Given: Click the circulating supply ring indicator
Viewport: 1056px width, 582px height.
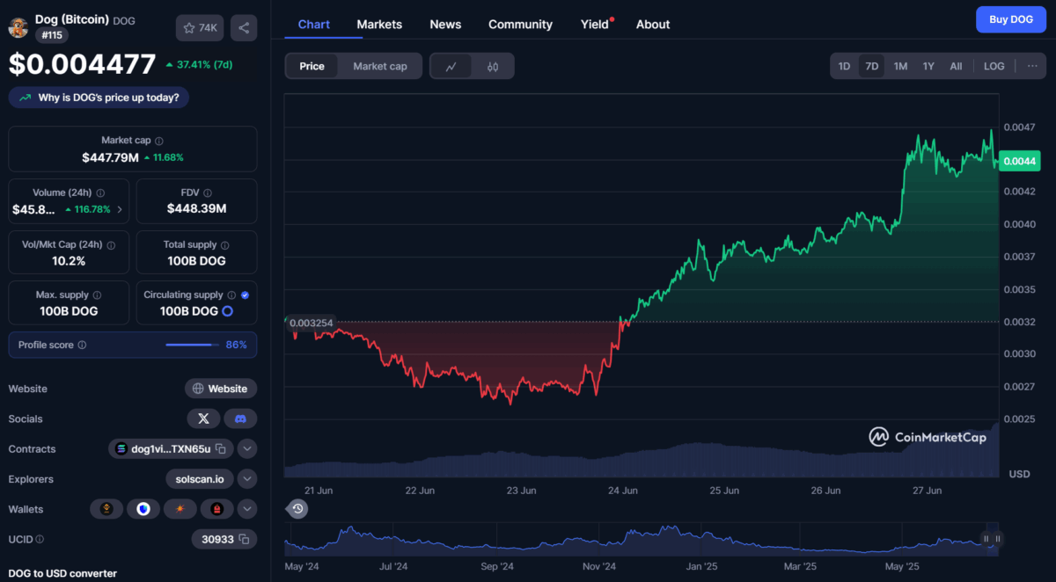Looking at the screenshot, I should [227, 311].
